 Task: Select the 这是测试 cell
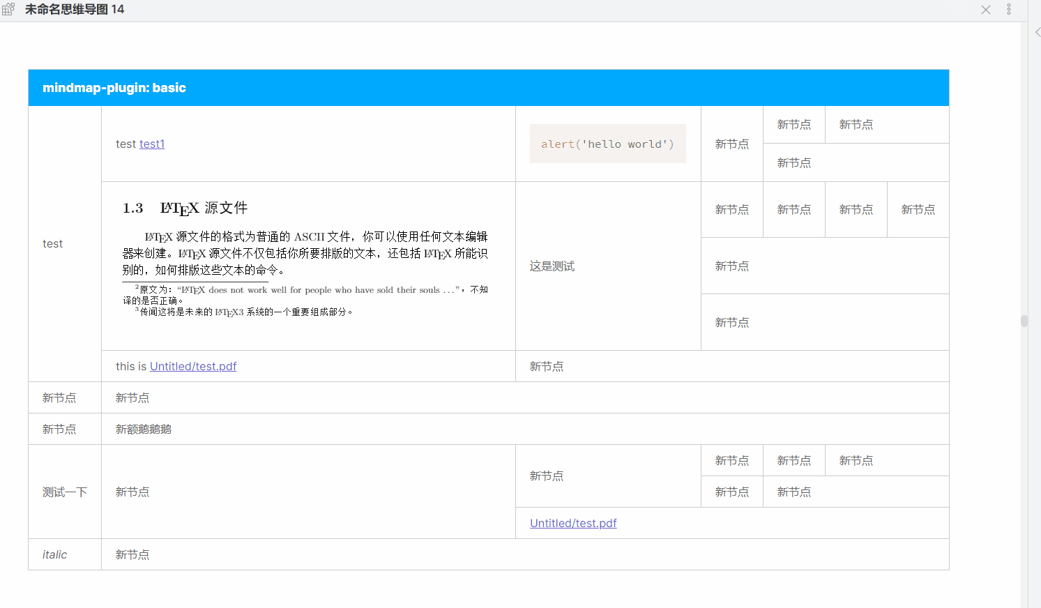(x=608, y=266)
